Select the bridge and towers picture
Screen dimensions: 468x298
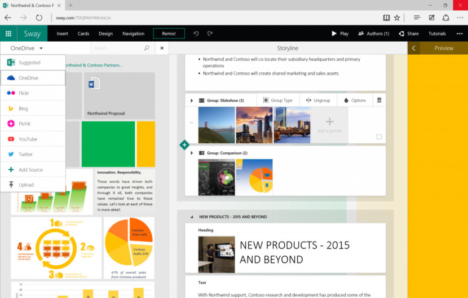point(292,125)
